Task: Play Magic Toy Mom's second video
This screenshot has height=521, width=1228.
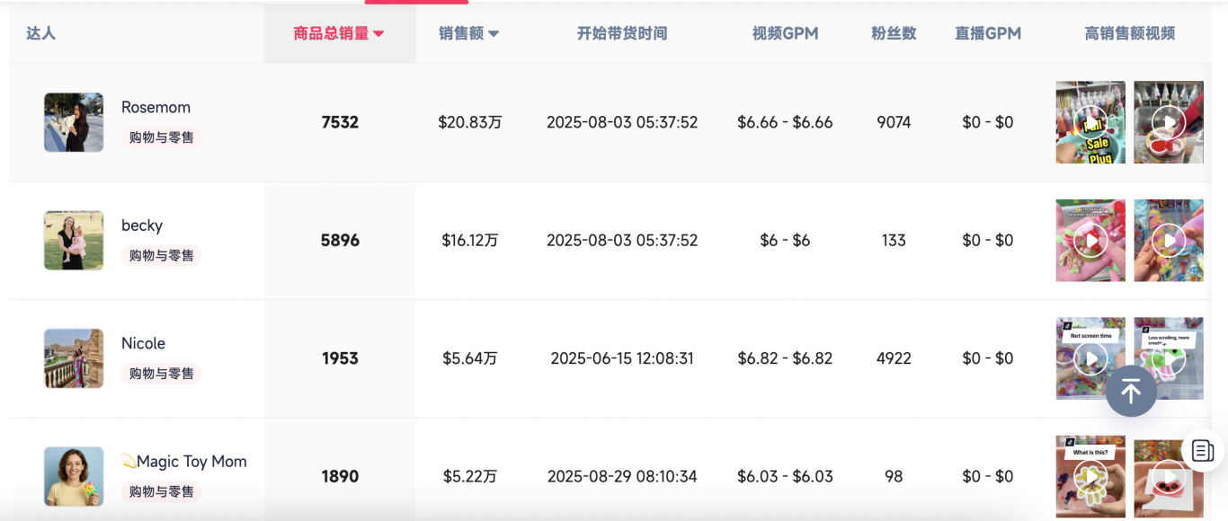Action: [1168, 476]
